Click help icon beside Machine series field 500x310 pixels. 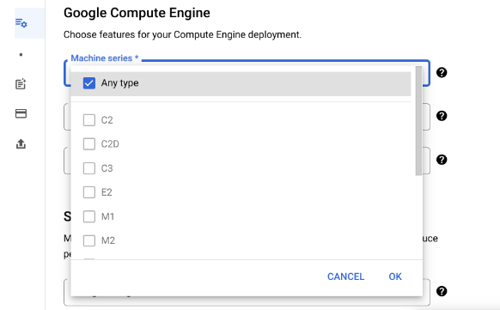coord(442,73)
